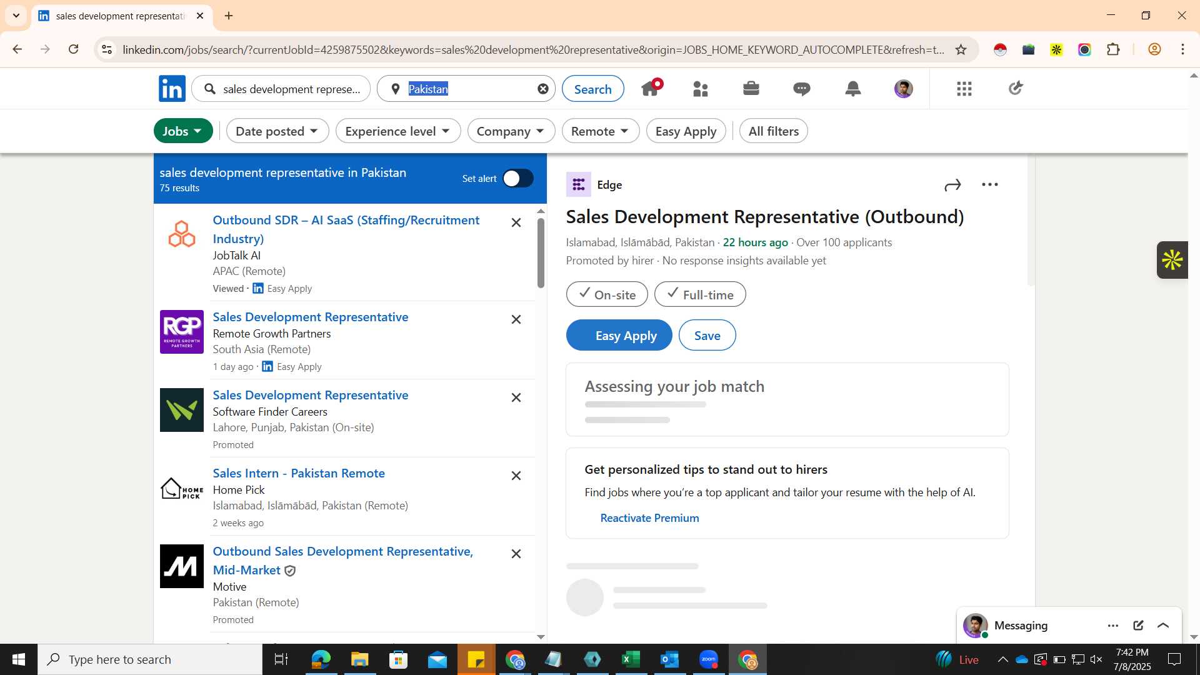The image size is (1200, 675).
Task: Click the Premium swoosh icon in the navbar
Action: [x=1016, y=88]
